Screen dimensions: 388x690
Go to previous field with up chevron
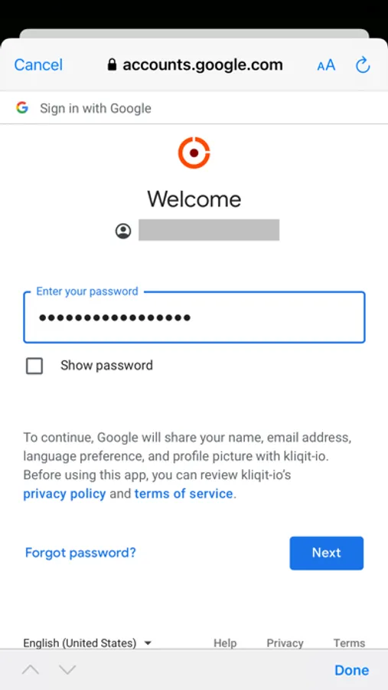(31, 670)
